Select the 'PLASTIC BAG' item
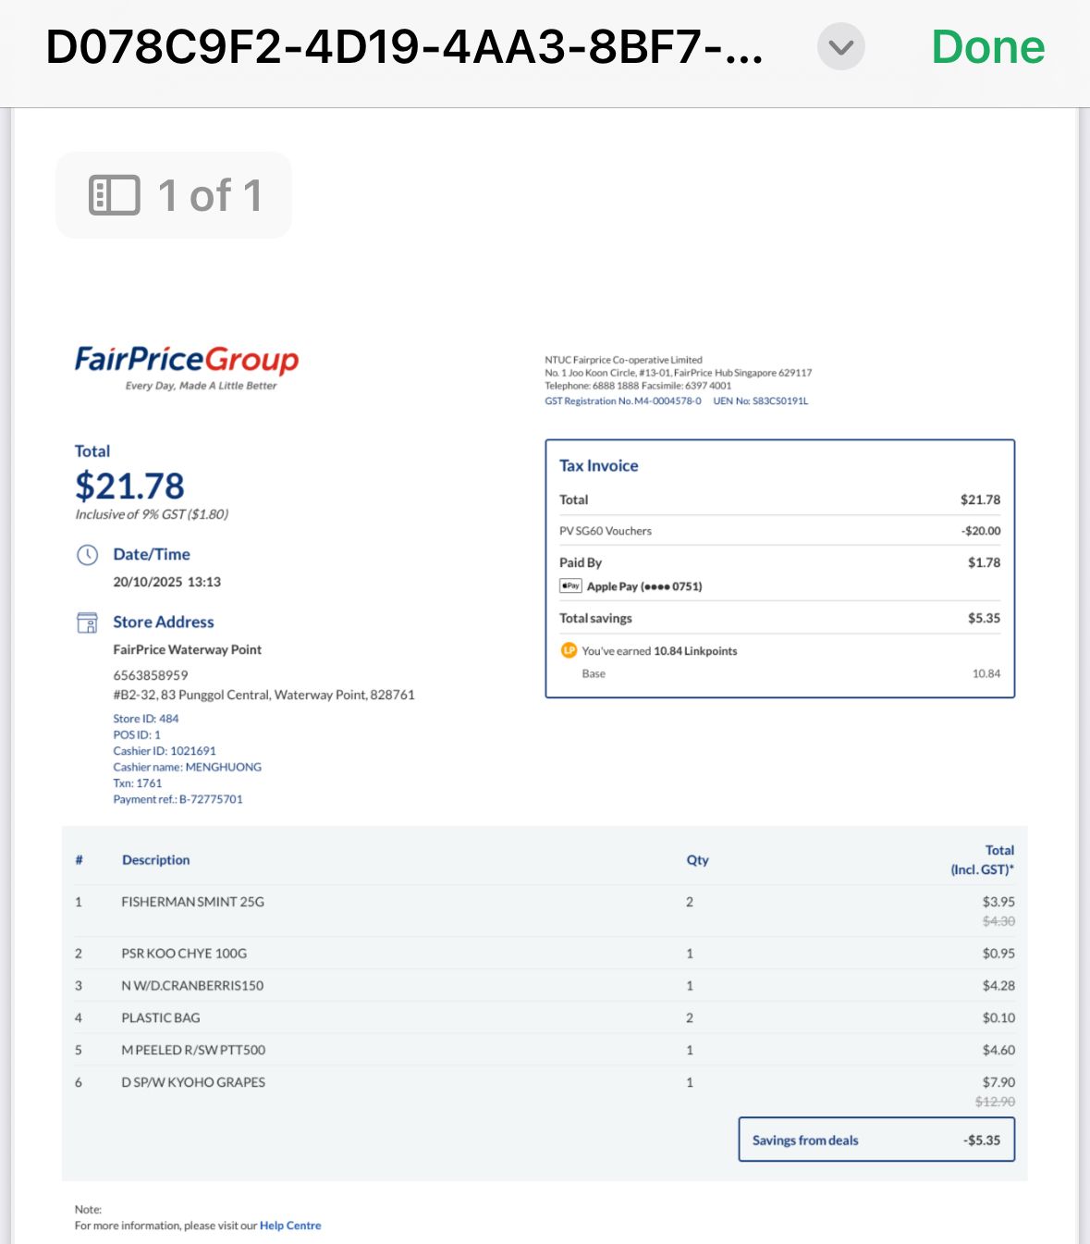Viewport: 1090px width, 1244px height. tap(161, 1017)
